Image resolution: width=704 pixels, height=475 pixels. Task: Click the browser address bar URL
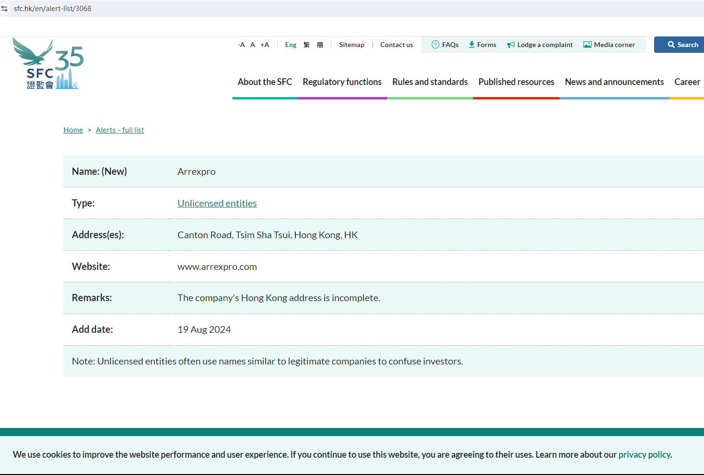coord(53,9)
